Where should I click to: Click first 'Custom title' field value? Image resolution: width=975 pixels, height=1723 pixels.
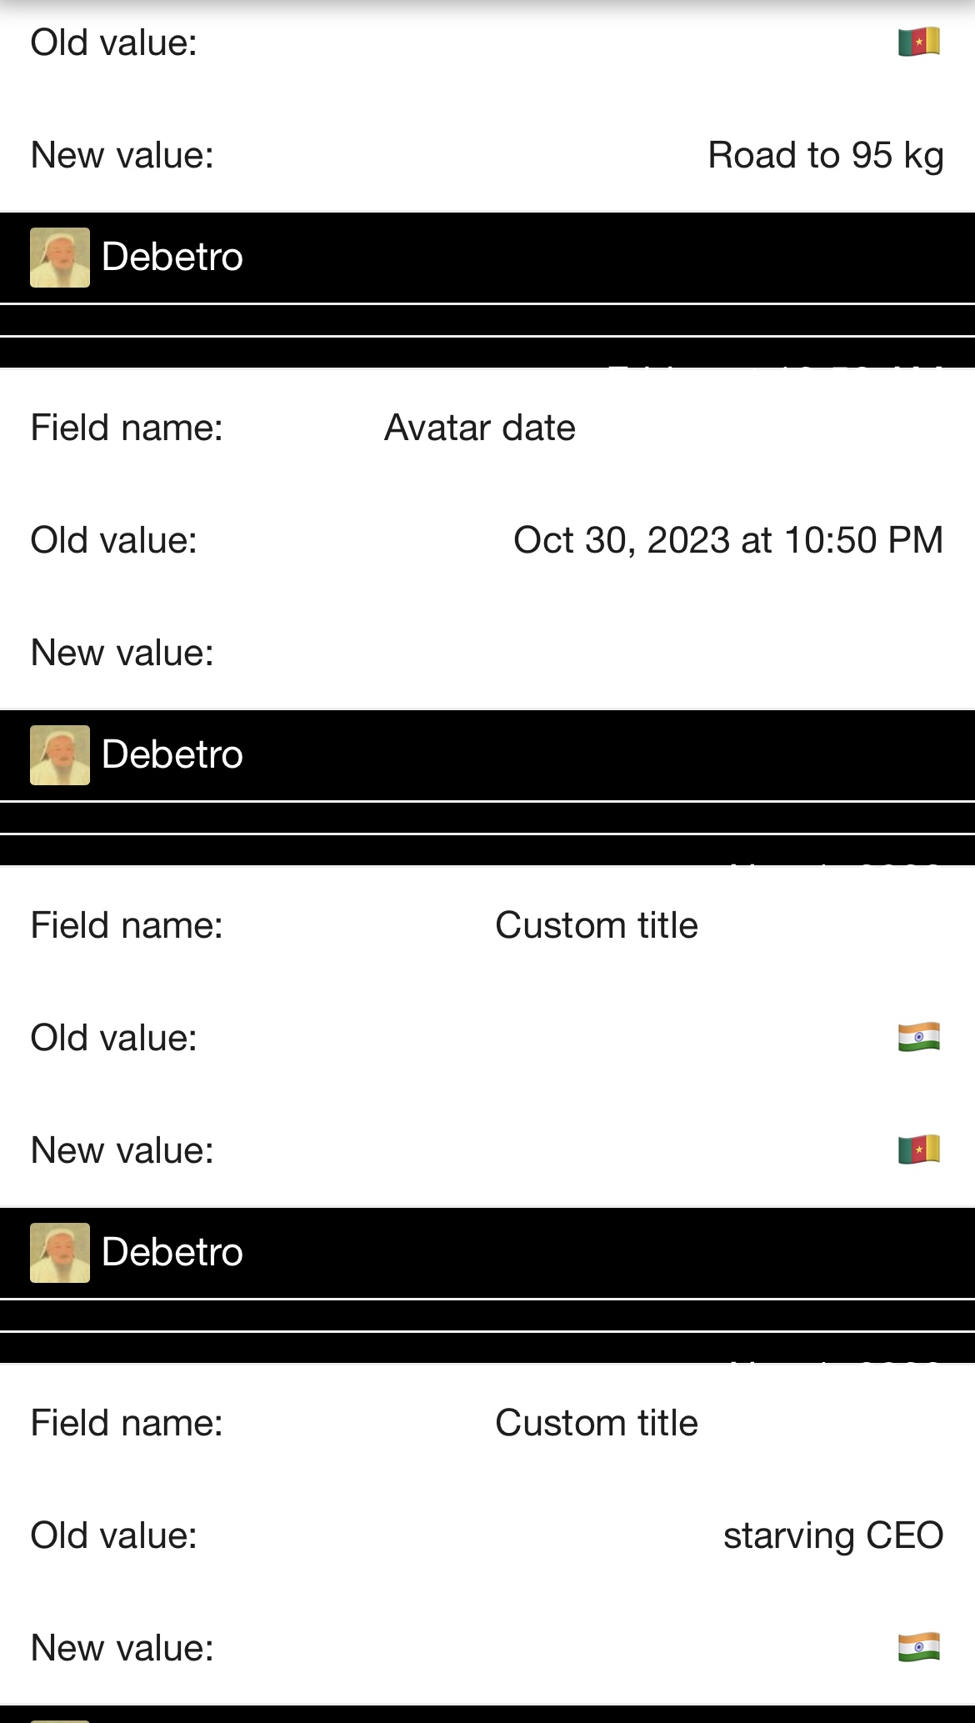pyautogui.click(x=597, y=925)
